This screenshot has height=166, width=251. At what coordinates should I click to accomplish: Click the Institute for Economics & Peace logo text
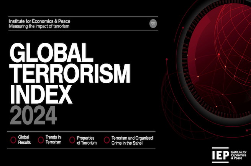point(239,155)
